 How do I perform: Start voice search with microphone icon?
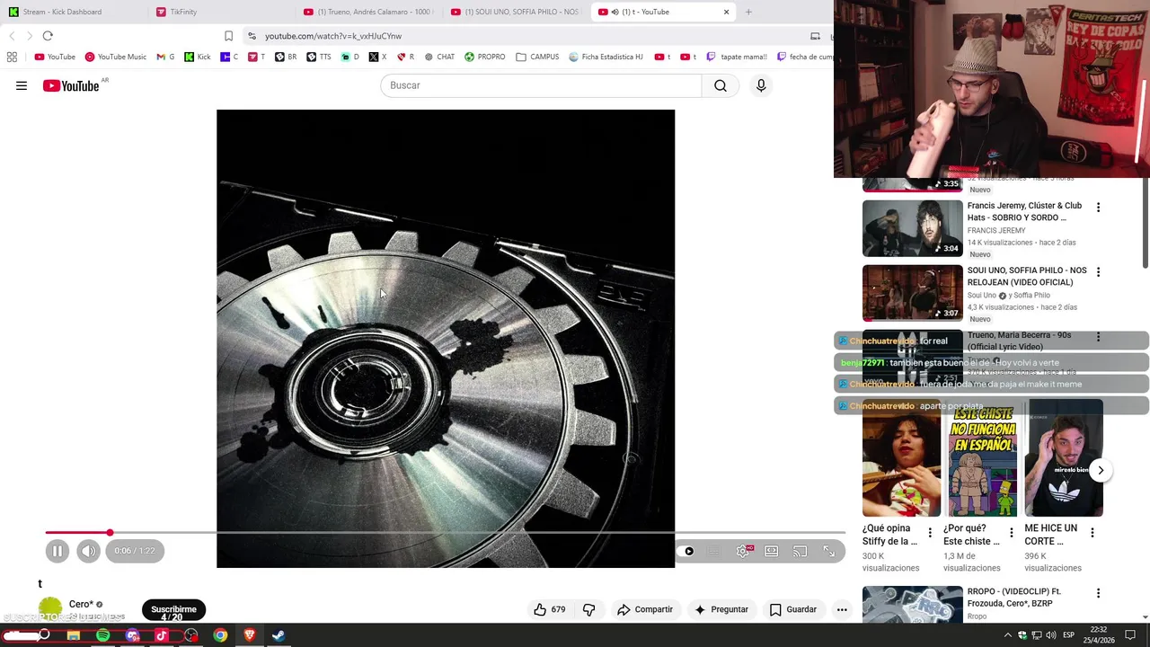pos(761,85)
